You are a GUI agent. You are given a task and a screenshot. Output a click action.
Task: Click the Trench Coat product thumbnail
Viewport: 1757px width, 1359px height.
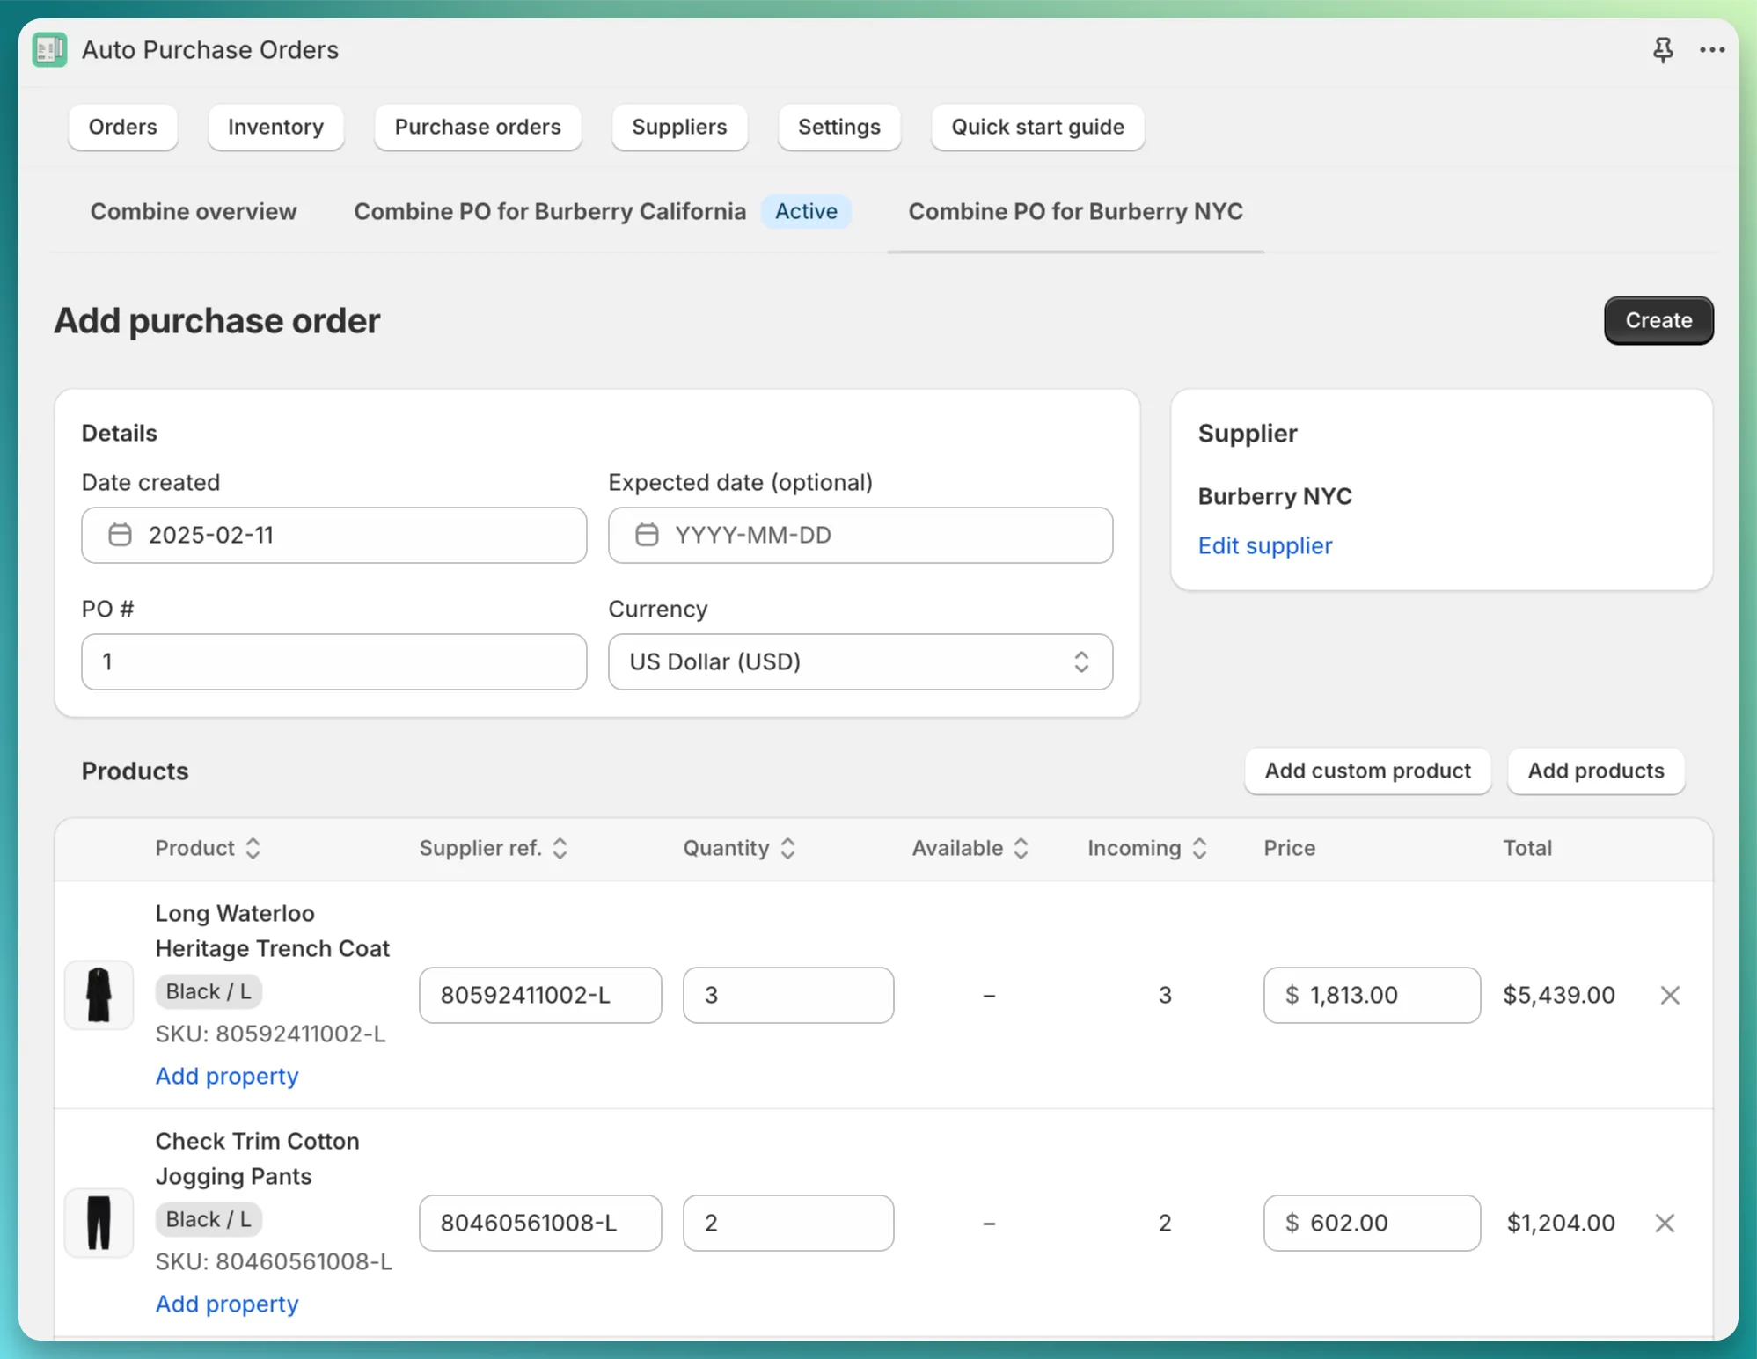click(x=99, y=995)
